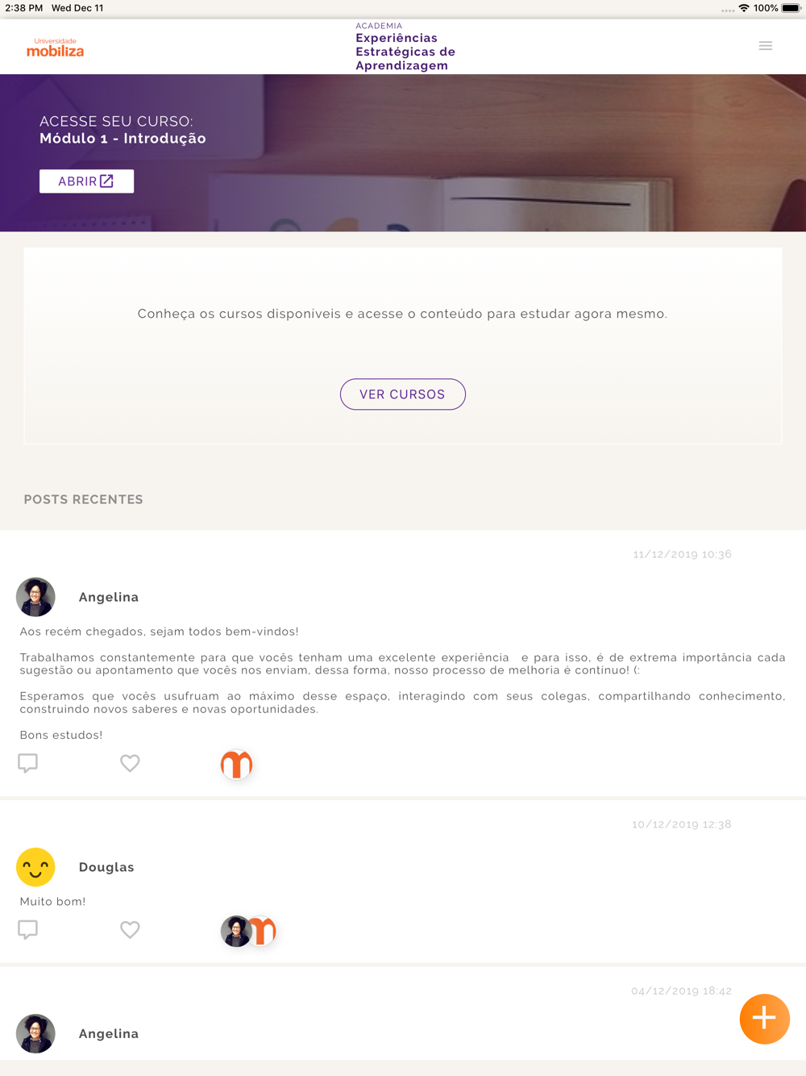Image resolution: width=806 pixels, height=1076 pixels.
Task: Open Angelina's profile photo on first post
Action: pos(35,597)
